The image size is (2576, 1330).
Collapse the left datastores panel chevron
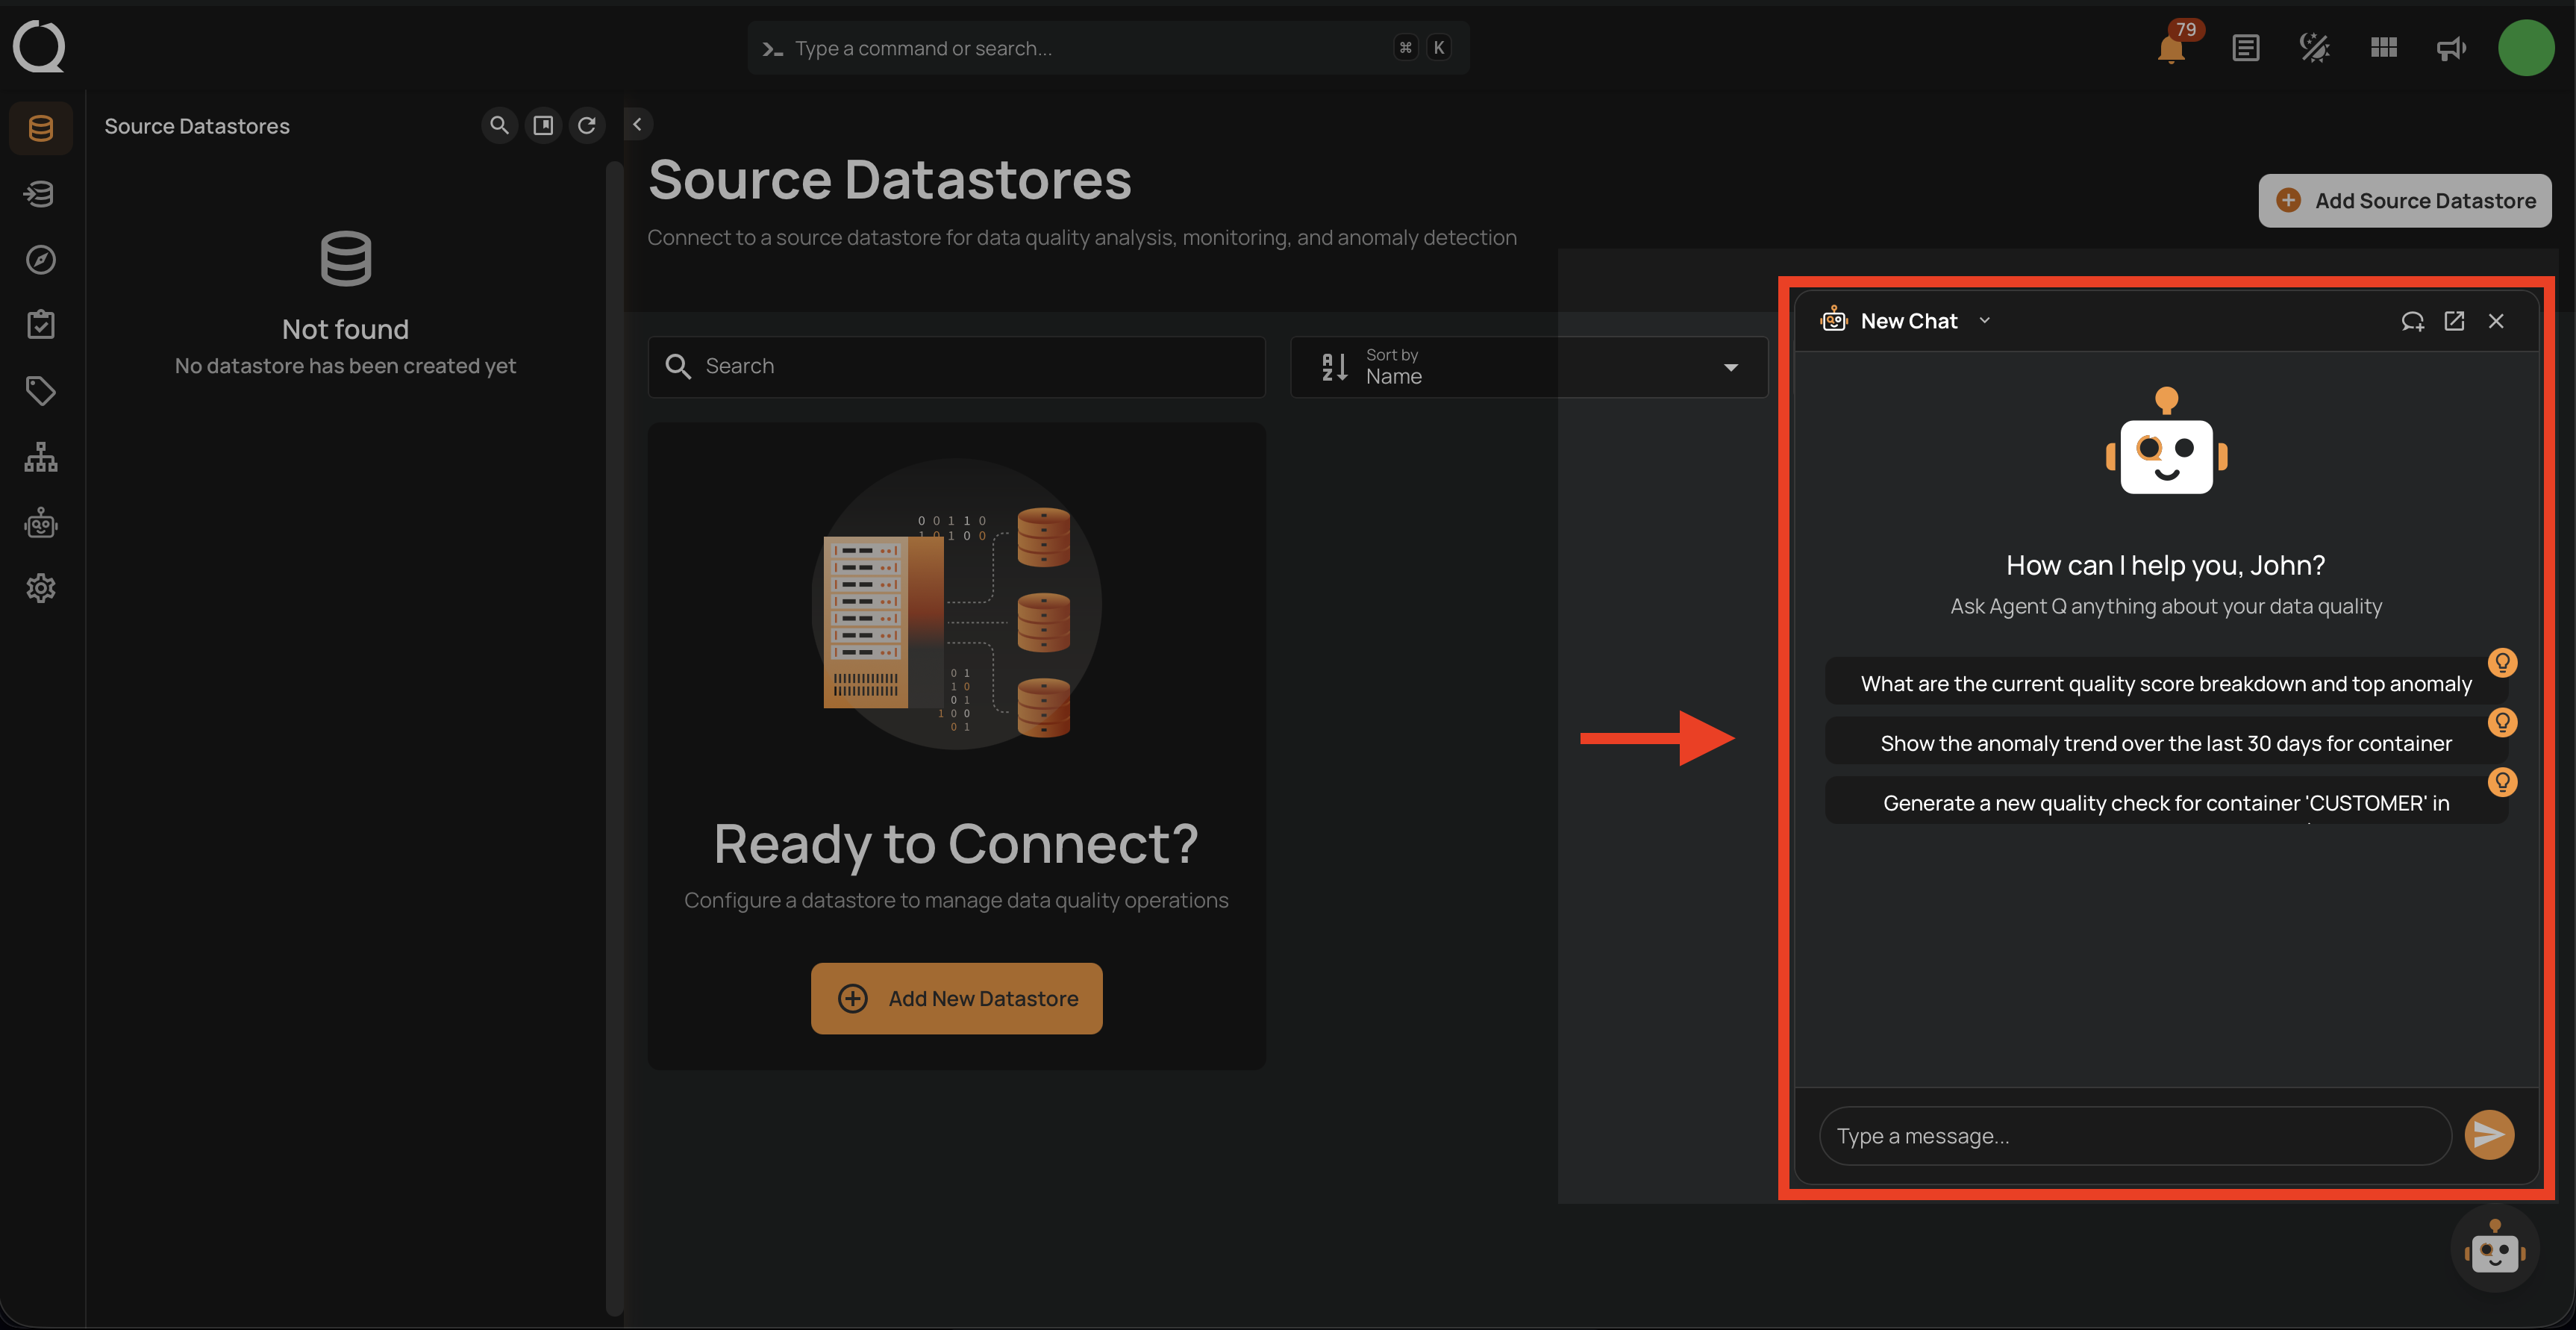[637, 124]
